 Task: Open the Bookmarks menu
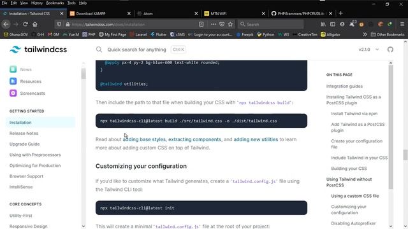tap(55, 3)
